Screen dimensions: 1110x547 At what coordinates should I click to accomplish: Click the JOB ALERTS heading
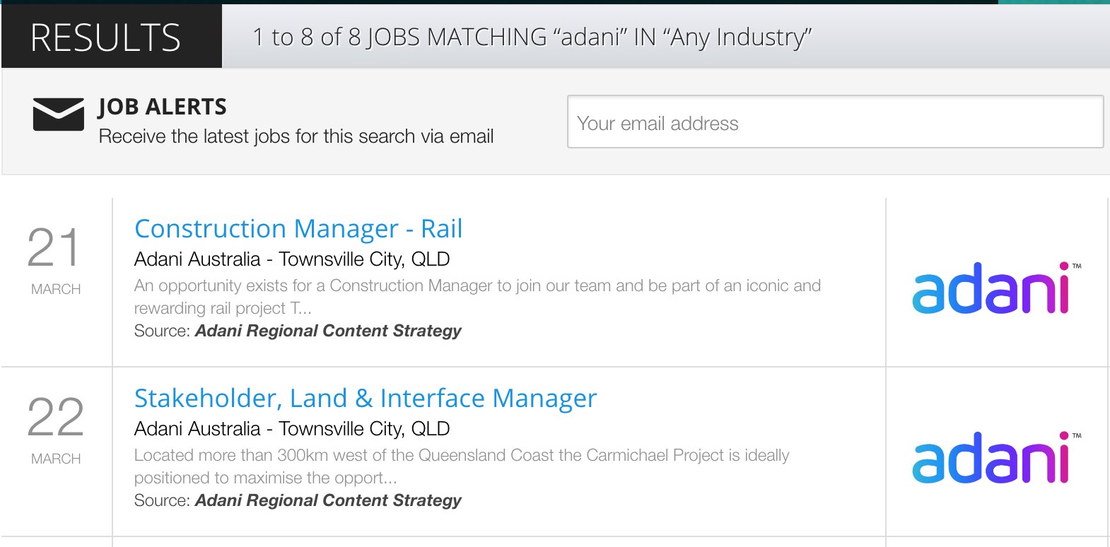[x=163, y=107]
